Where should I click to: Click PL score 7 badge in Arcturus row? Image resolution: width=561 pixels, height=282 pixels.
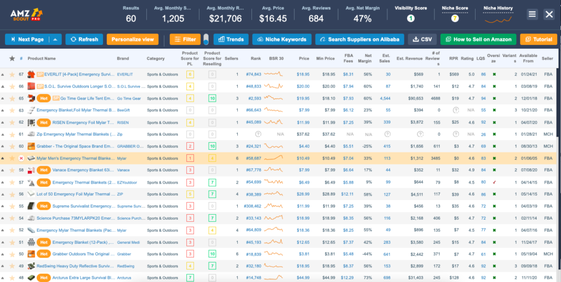click(x=190, y=278)
